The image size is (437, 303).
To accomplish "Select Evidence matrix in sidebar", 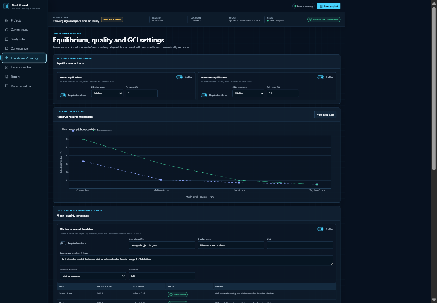I will click(x=24, y=67).
